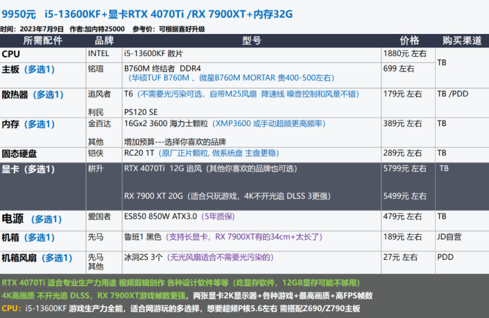Click the '参考价: 可根据喜好升级' note
This screenshot has width=489, height=318.
tap(169, 29)
